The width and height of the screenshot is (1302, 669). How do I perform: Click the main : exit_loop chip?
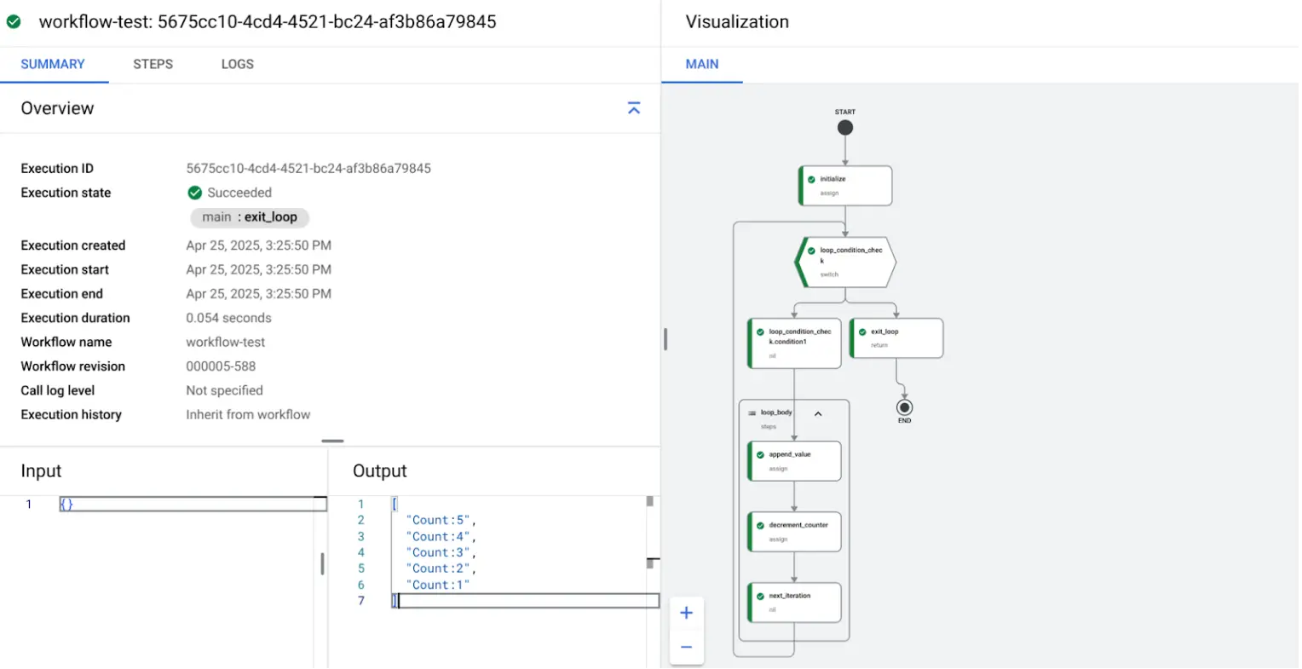[x=250, y=217]
